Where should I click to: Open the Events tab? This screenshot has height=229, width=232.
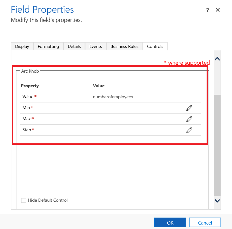click(x=96, y=46)
